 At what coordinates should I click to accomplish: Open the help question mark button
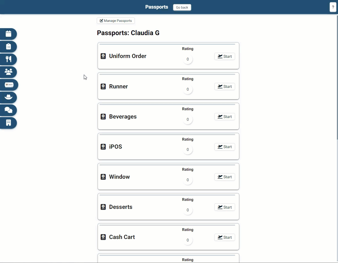[x=333, y=7]
